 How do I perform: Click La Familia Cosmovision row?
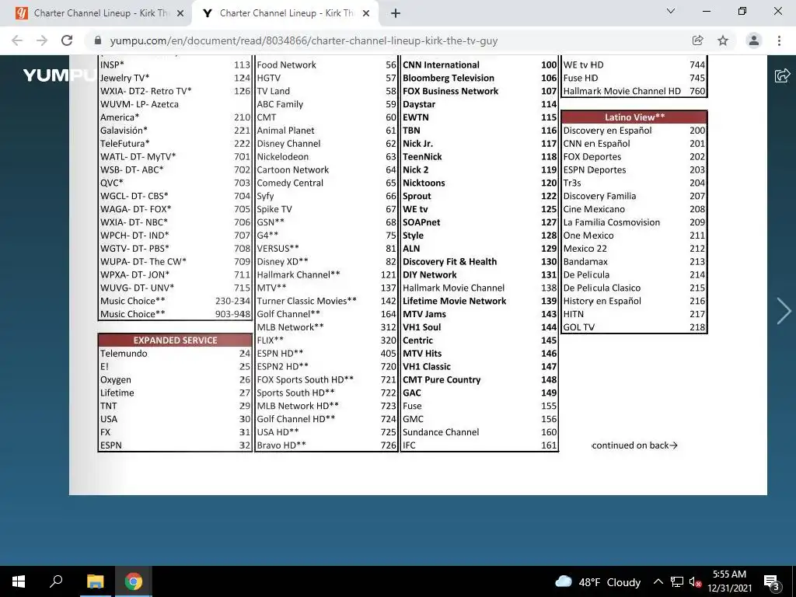634,222
